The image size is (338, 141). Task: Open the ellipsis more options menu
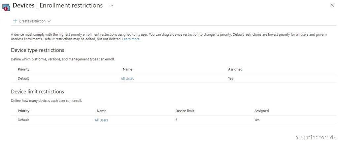pos(111,6)
